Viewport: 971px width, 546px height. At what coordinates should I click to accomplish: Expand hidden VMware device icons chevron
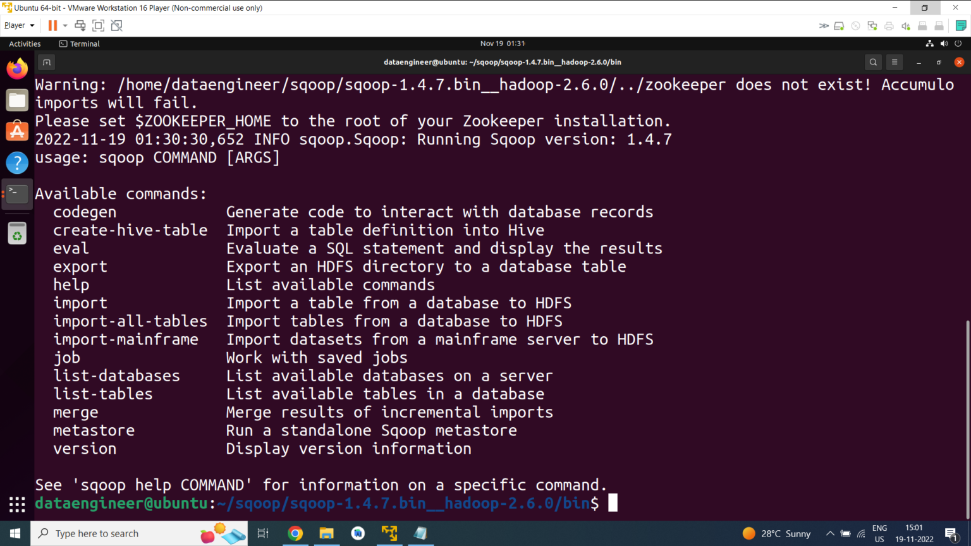point(824,26)
